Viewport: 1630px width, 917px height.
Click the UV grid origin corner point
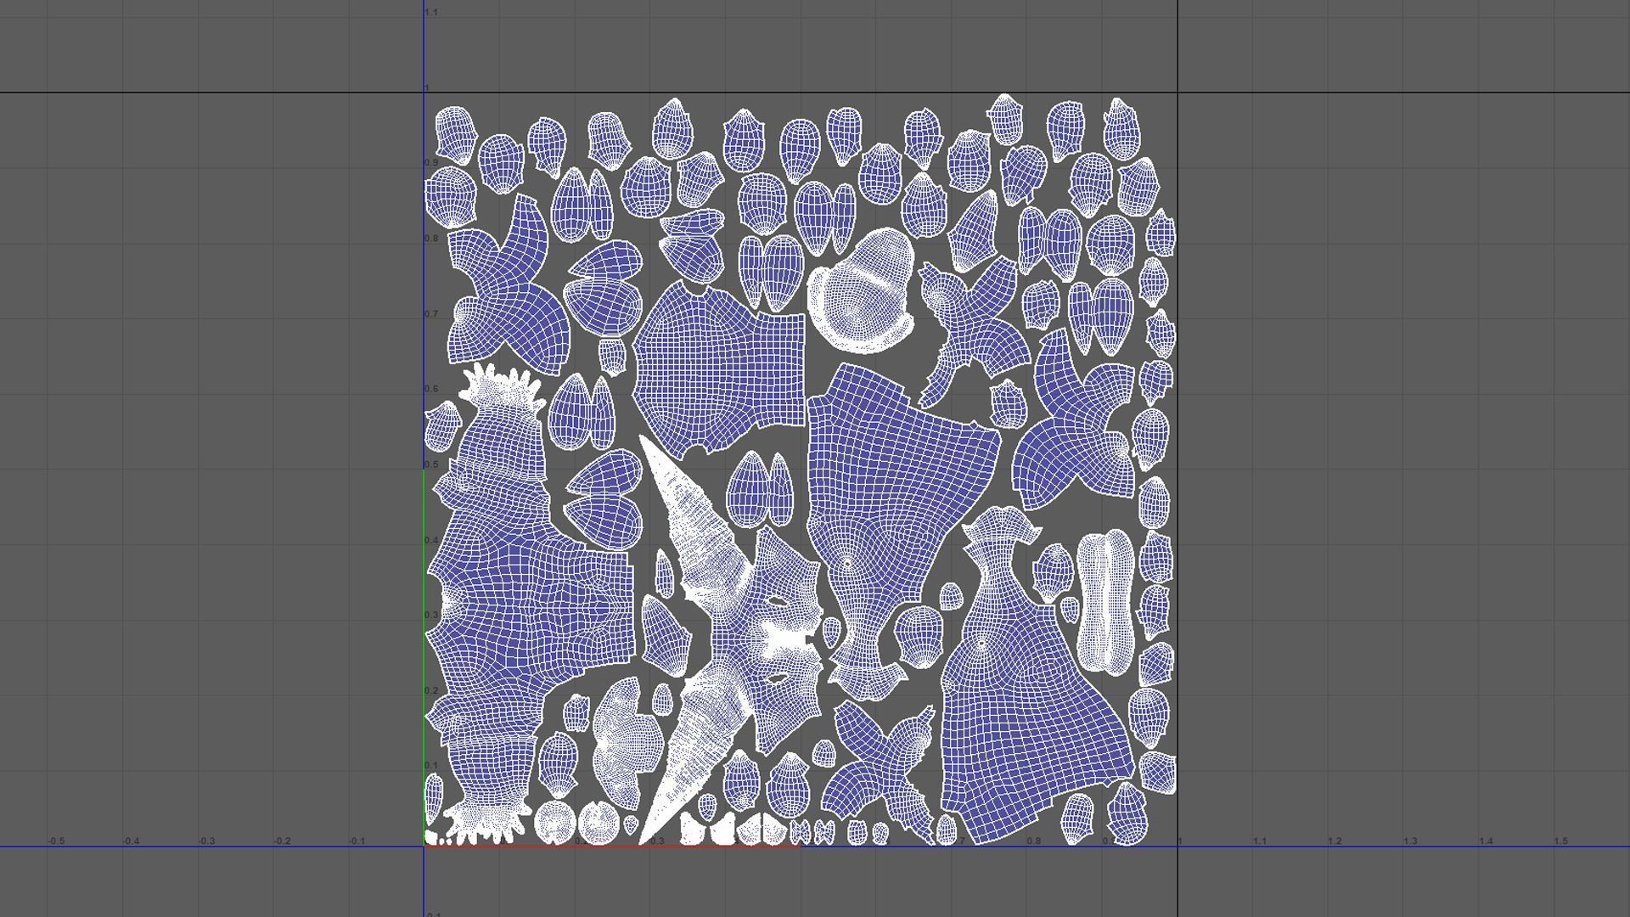point(424,846)
